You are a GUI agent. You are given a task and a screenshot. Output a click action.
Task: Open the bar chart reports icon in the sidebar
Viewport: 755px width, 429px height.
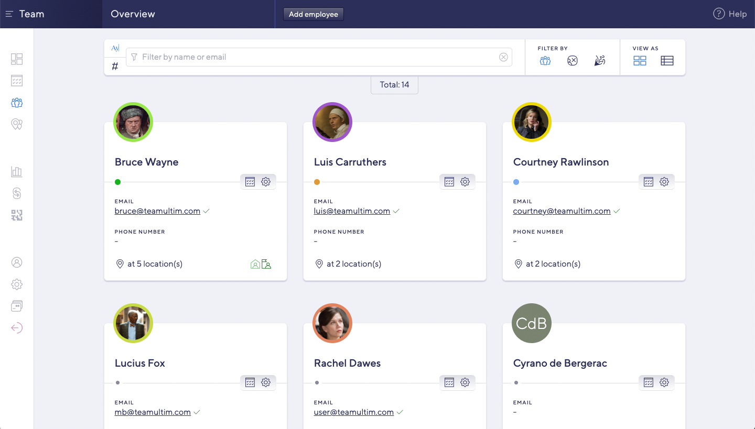[x=17, y=172]
